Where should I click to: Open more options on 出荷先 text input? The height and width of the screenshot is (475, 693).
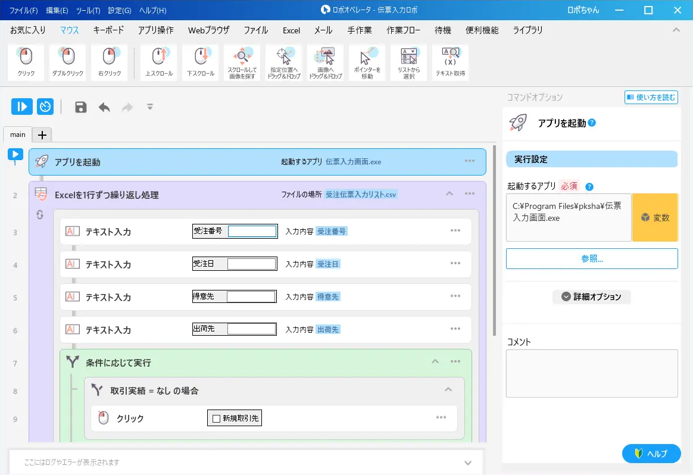pyautogui.click(x=455, y=329)
